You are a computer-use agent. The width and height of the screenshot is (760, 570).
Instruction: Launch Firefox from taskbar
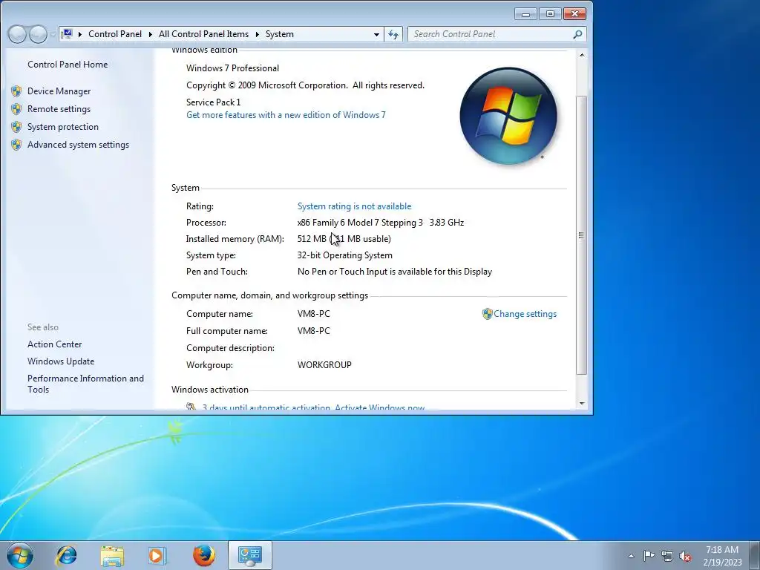click(204, 555)
